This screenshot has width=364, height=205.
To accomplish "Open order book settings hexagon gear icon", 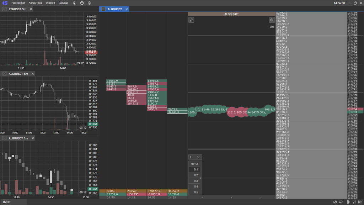I will click(272, 20).
